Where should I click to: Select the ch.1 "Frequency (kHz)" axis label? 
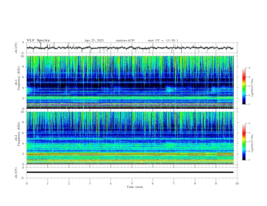19,78
